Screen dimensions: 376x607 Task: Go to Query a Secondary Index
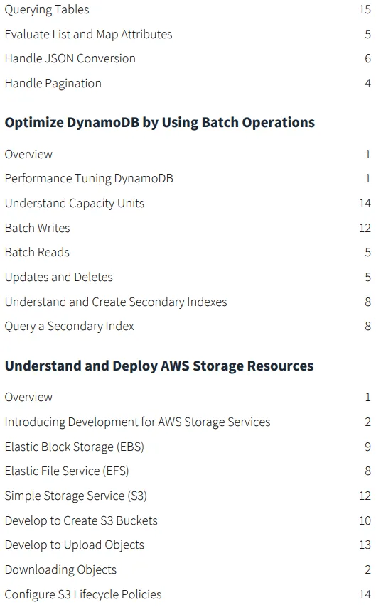click(70, 327)
